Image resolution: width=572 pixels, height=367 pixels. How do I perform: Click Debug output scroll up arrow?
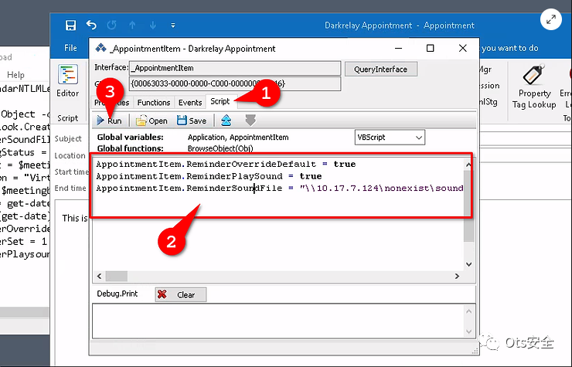click(x=468, y=311)
